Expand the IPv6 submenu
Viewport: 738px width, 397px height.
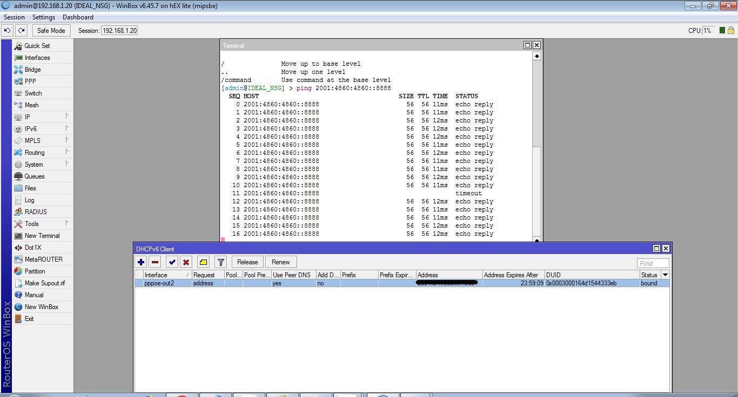point(42,129)
